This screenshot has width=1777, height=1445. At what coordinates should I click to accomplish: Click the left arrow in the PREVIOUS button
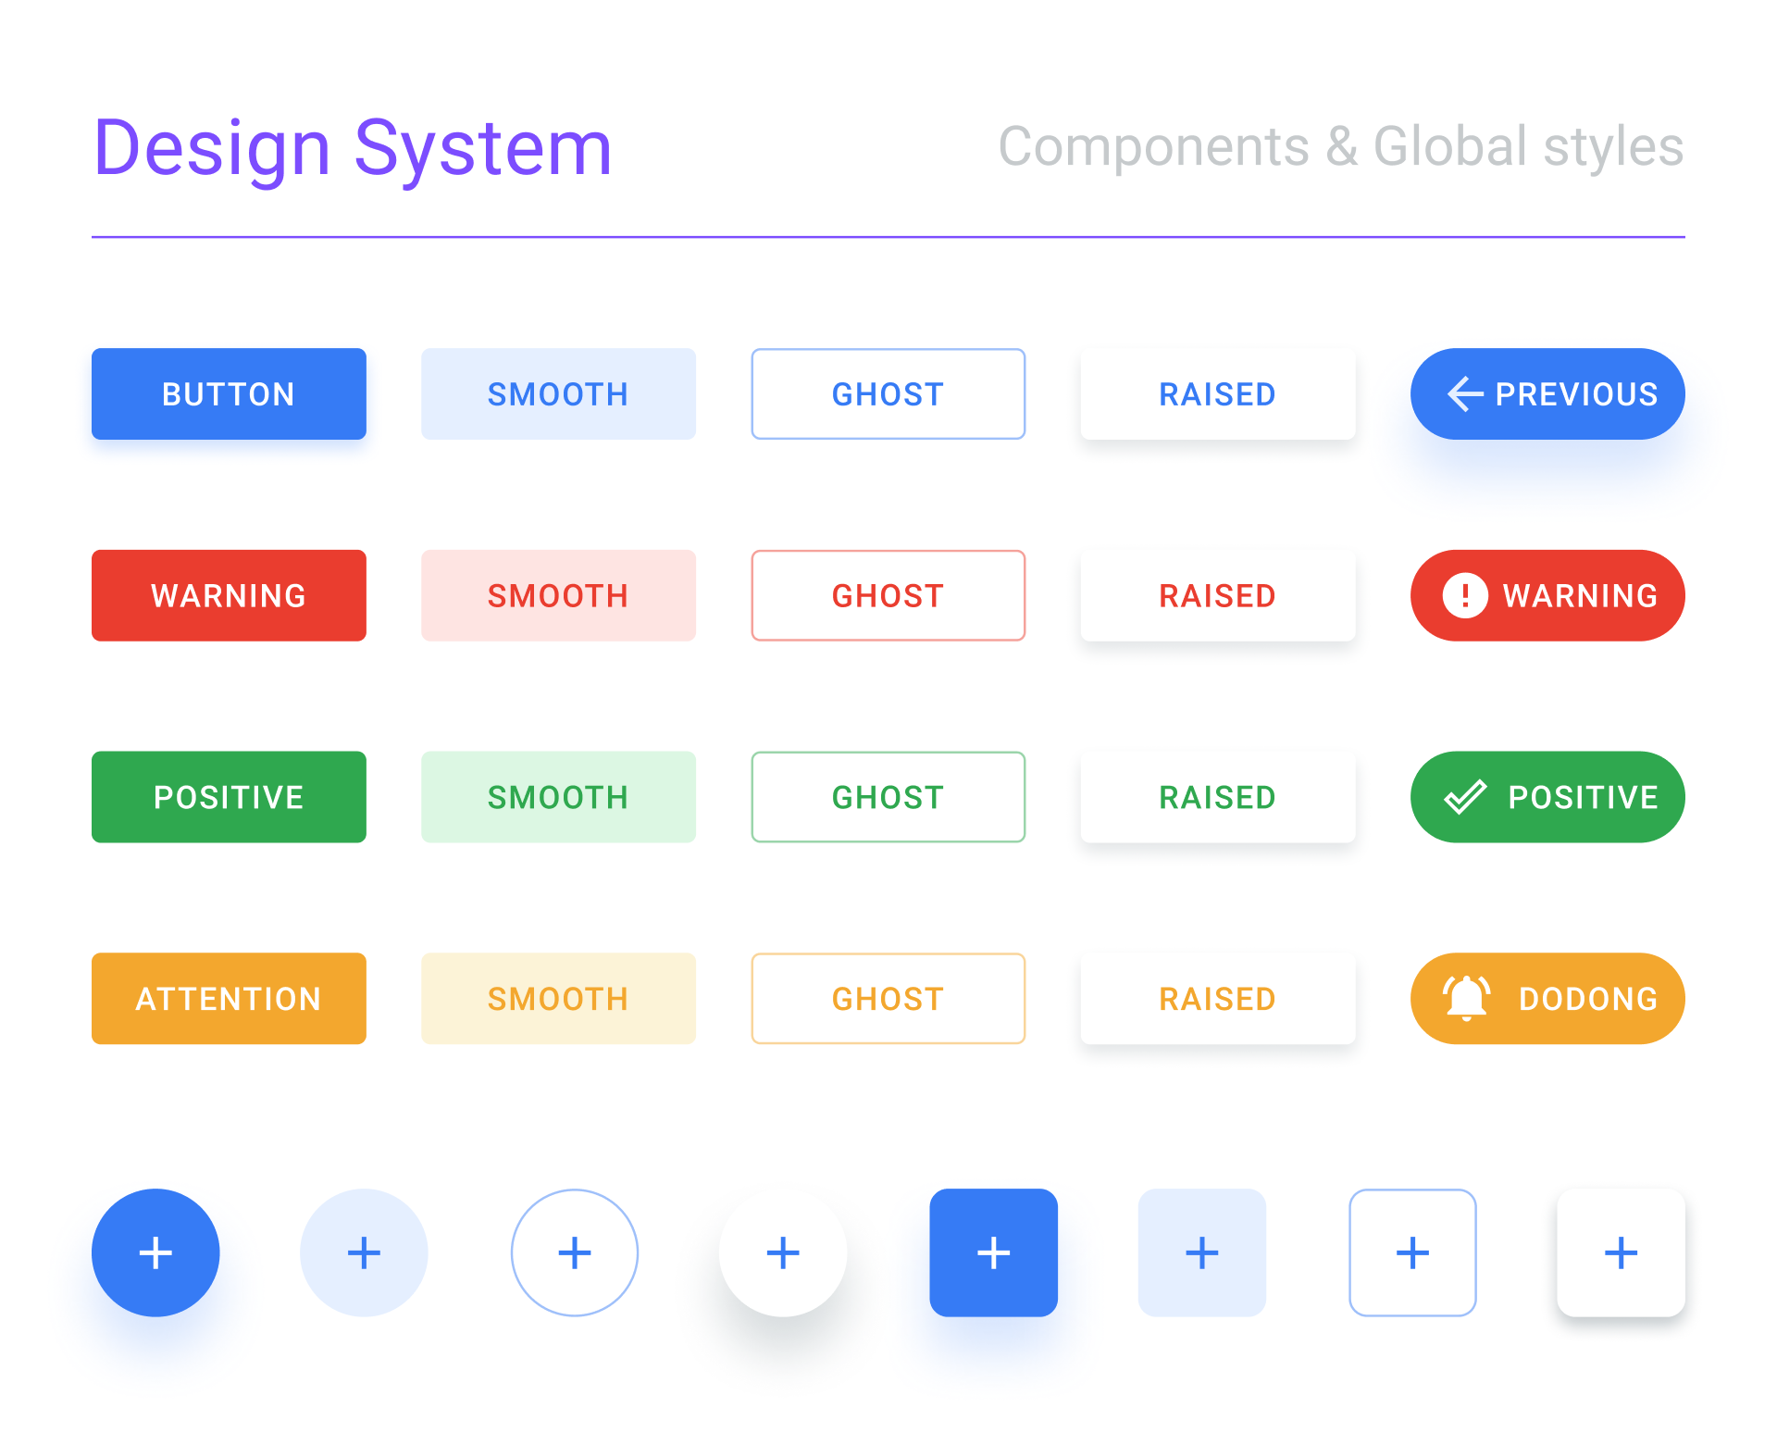[x=1463, y=393]
